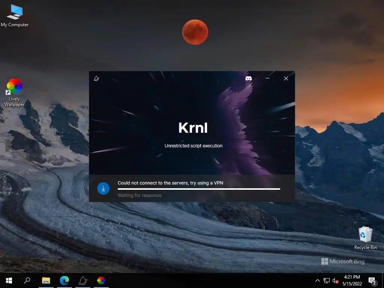The image size is (384, 288).
Task: Select the Recycle Bin desktop icon
Action: pos(365,238)
